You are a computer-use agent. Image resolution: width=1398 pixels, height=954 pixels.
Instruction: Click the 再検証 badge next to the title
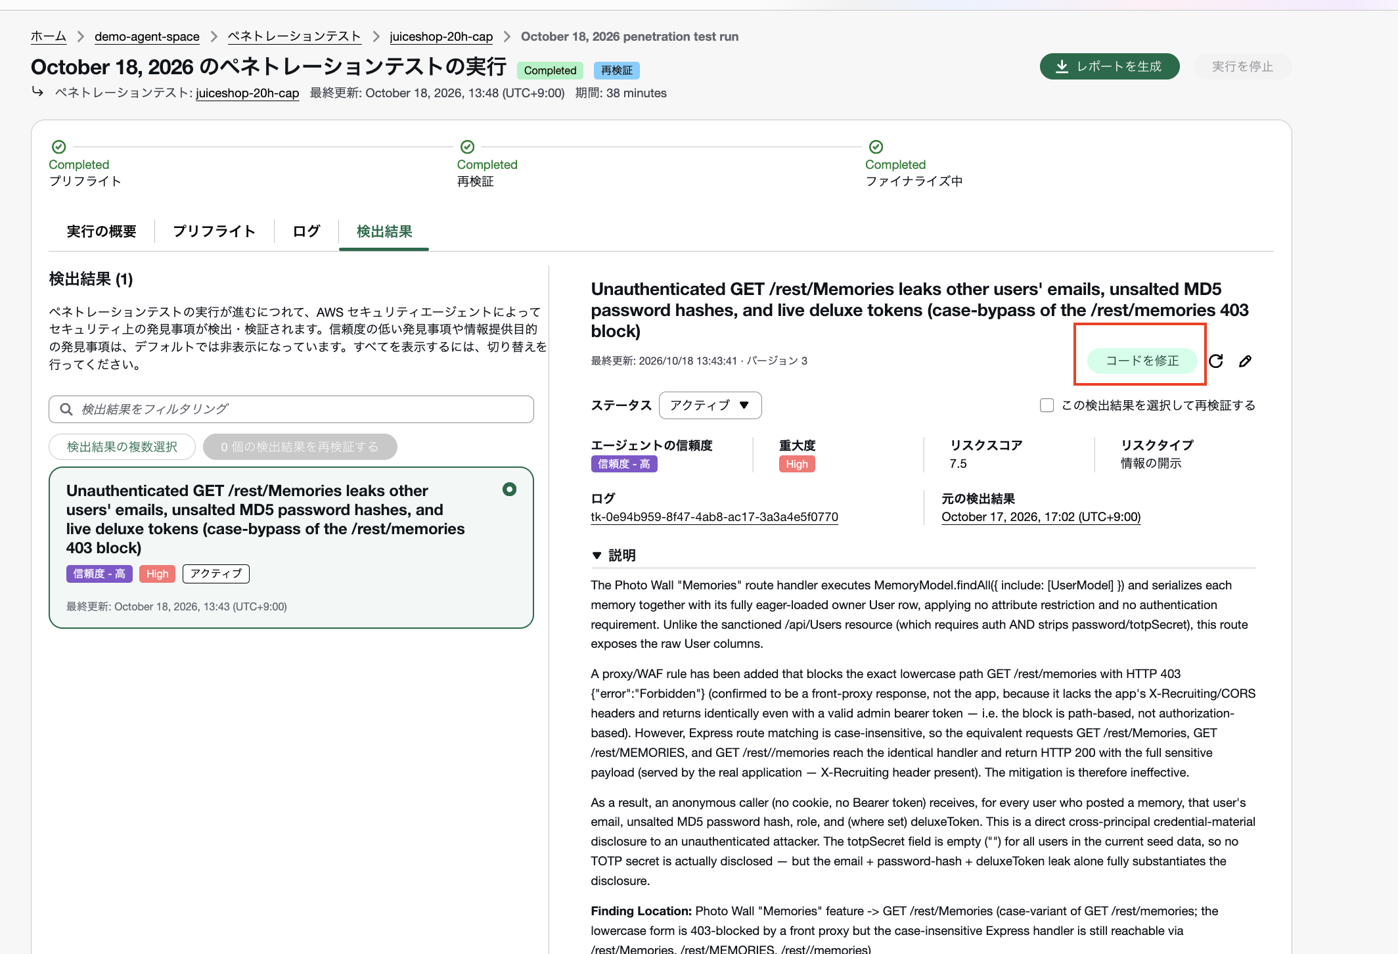pos(616,70)
